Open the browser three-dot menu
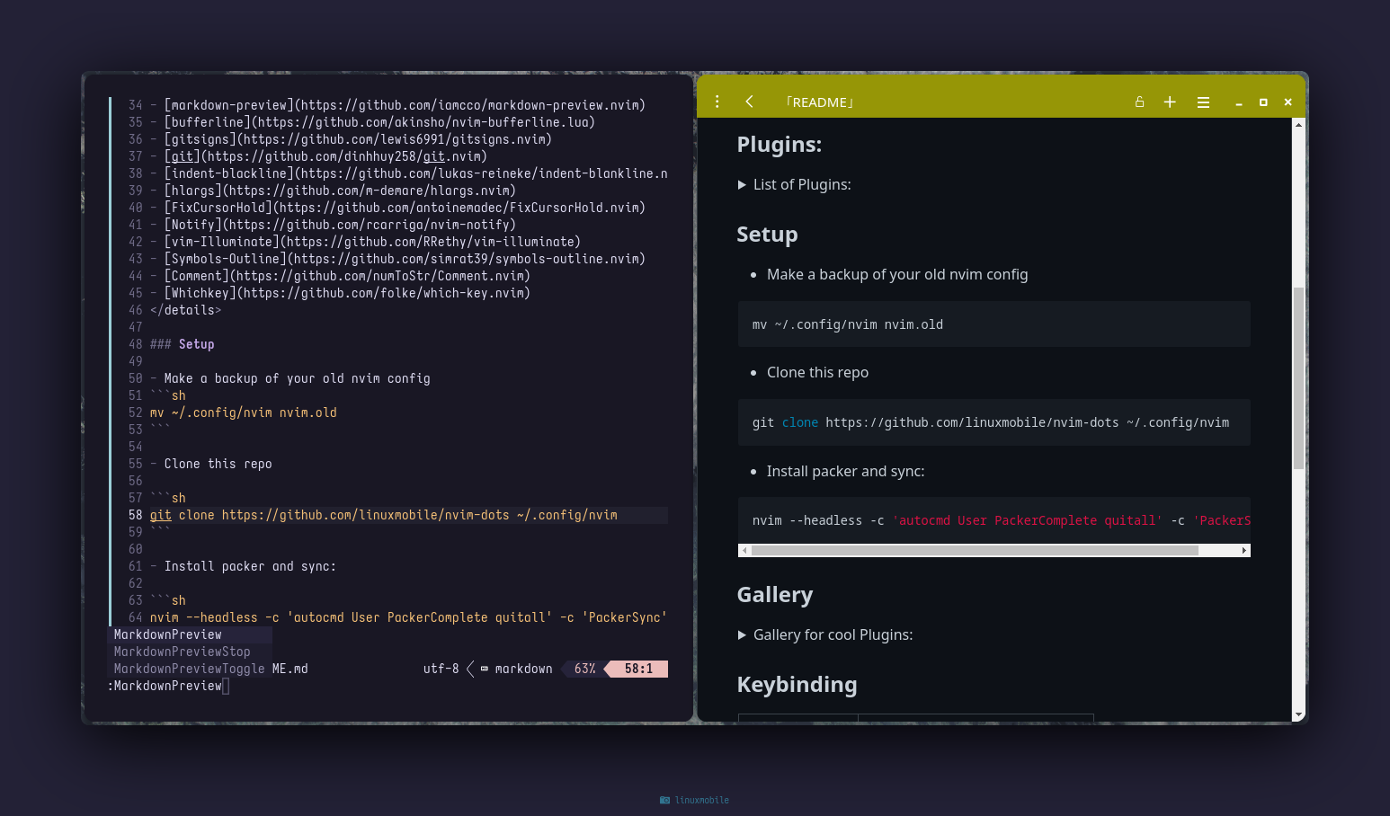1390x816 pixels. tap(717, 102)
